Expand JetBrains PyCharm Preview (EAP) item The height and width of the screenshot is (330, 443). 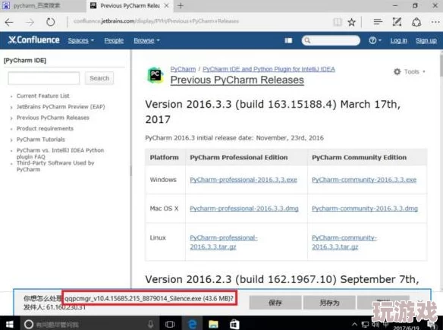61,106
